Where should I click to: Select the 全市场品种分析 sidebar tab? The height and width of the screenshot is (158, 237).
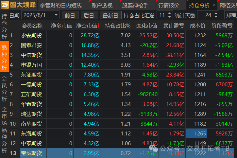[4, 130]
